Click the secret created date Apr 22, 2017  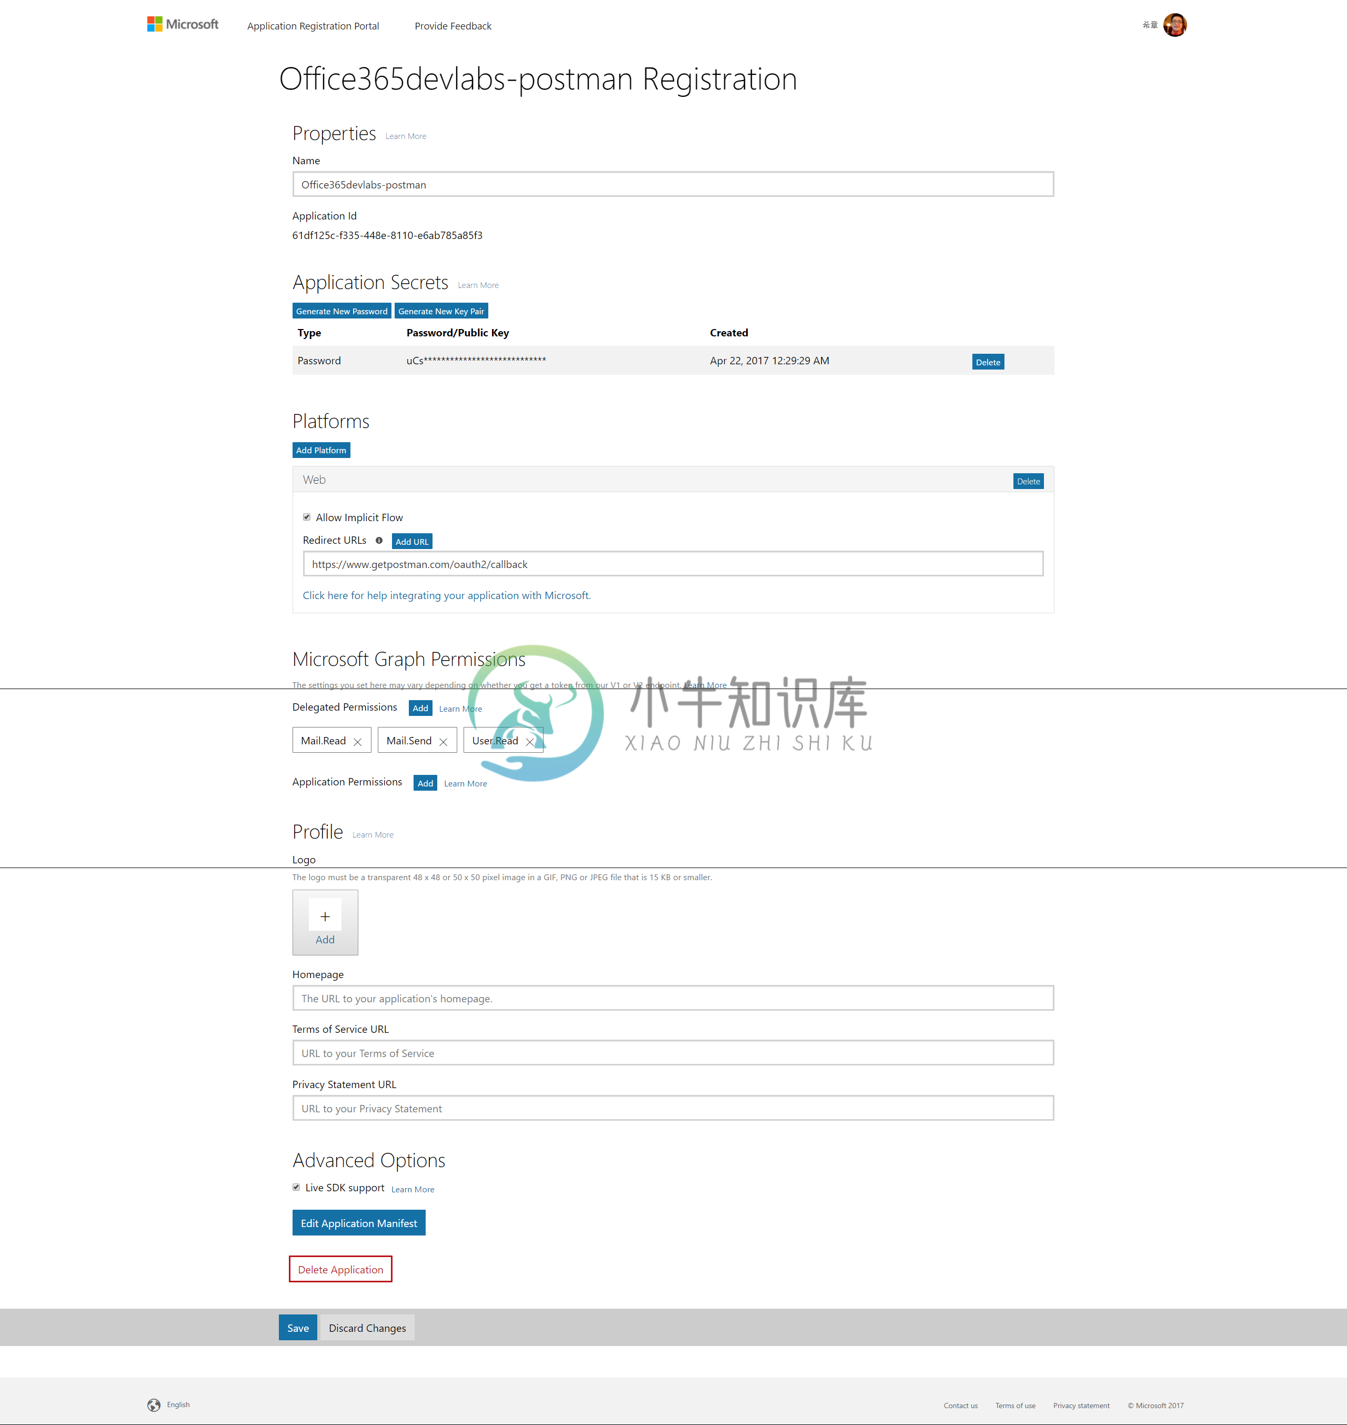(769, 361)
